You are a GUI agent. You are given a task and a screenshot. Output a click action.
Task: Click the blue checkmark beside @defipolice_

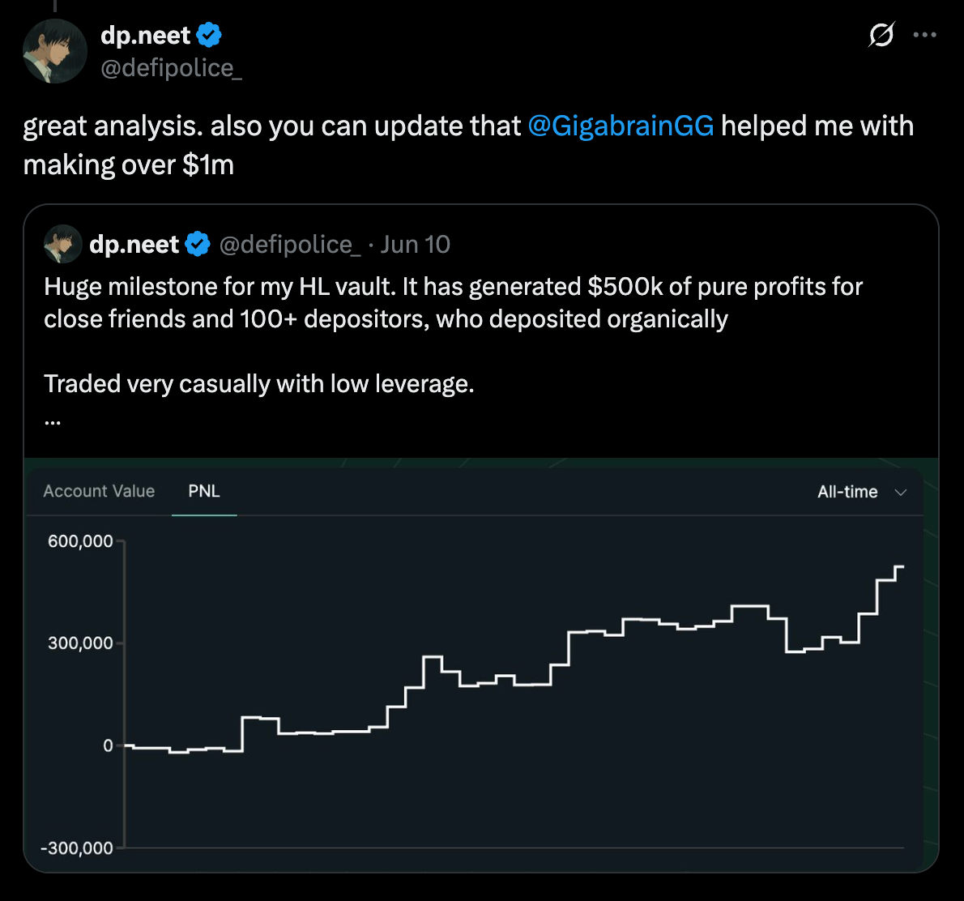[x=210, y=34]
